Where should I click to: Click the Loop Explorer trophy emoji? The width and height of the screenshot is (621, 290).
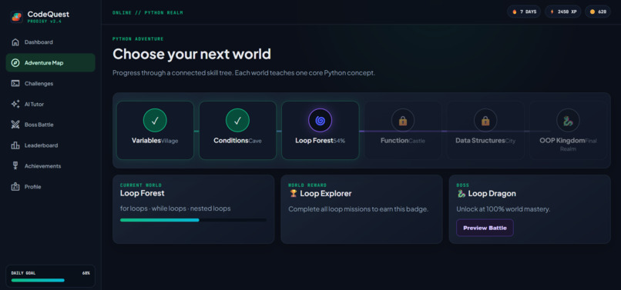pos(293,194)
